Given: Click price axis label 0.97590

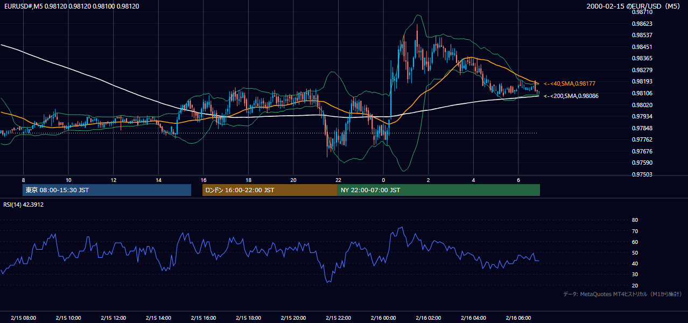Looking at the screenshot, I should [x=642, y=163].
